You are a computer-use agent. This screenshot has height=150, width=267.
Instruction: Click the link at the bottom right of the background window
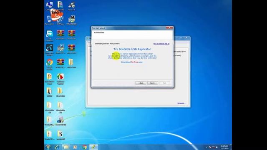pos(181,103)
